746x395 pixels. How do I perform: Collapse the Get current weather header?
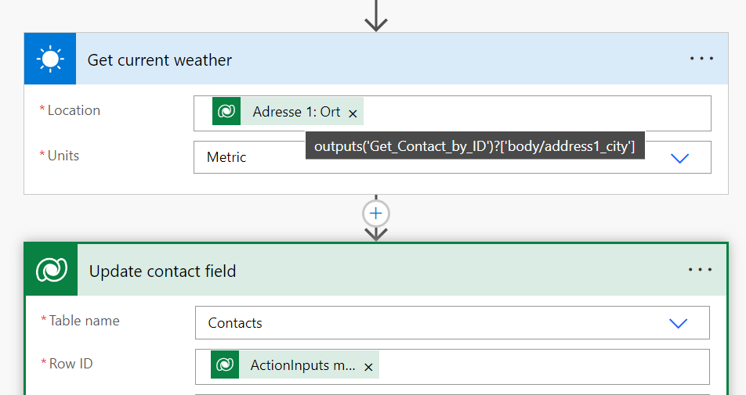376,59
